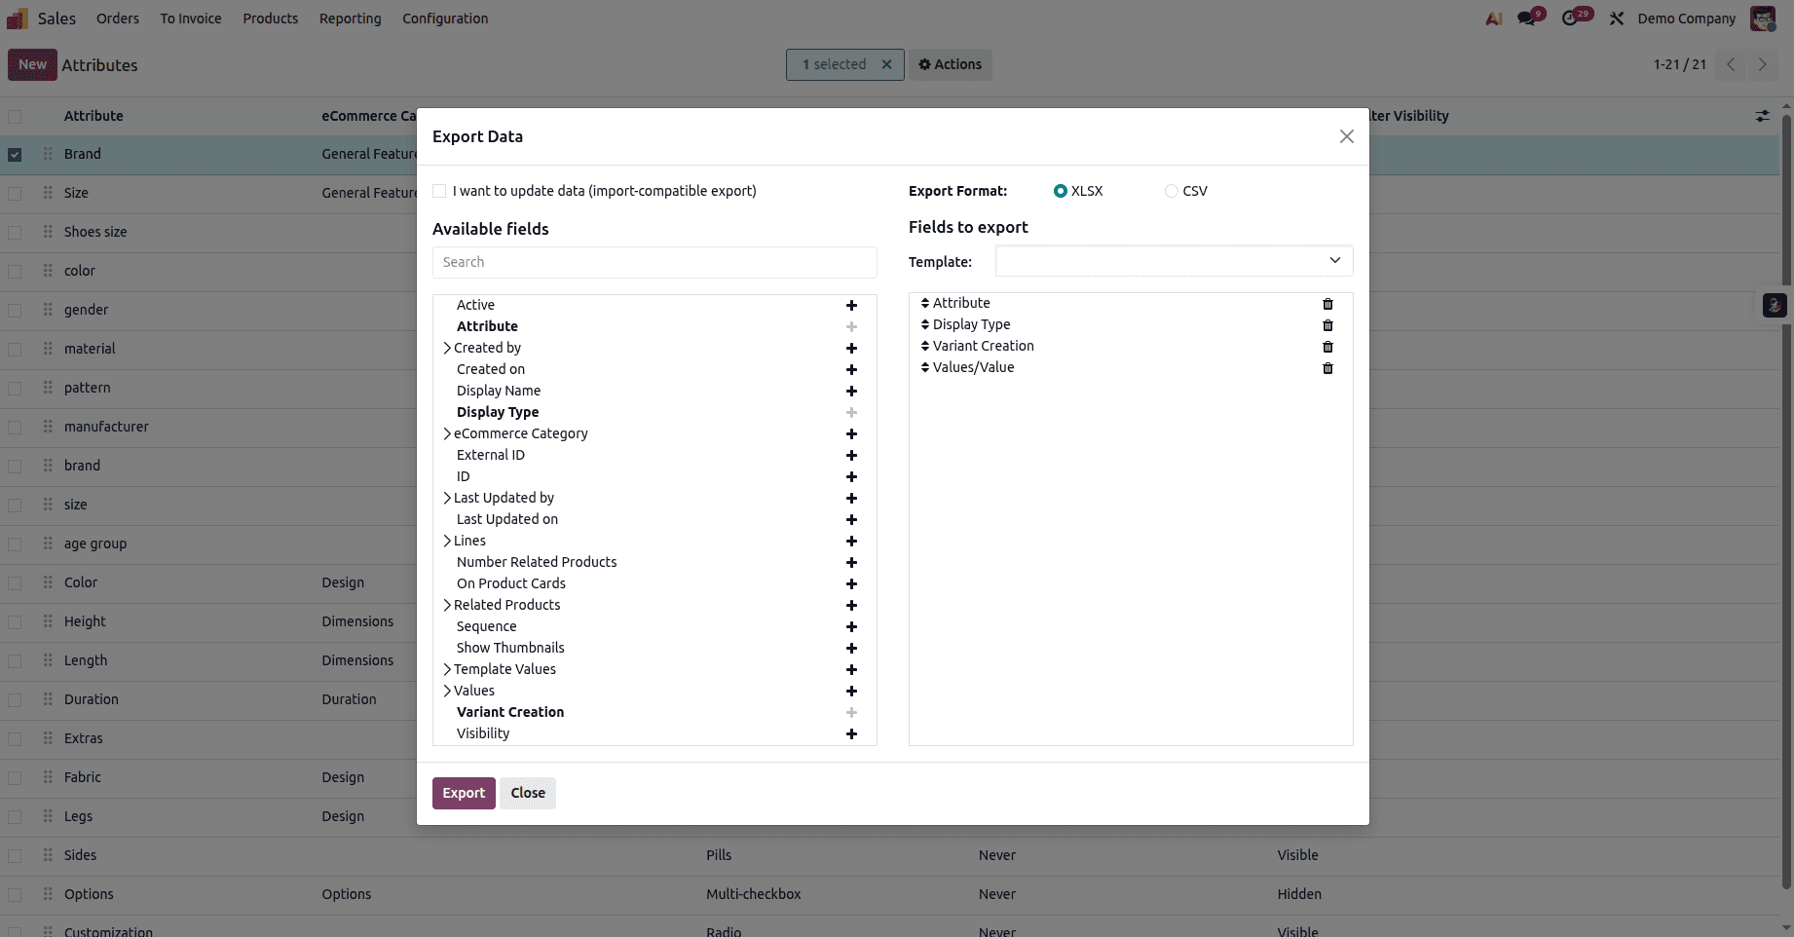The width and height of the screenshot is (1794, 937).
Task: Remove Display Type using its trash icon
Action: [x=1328, y=325]
